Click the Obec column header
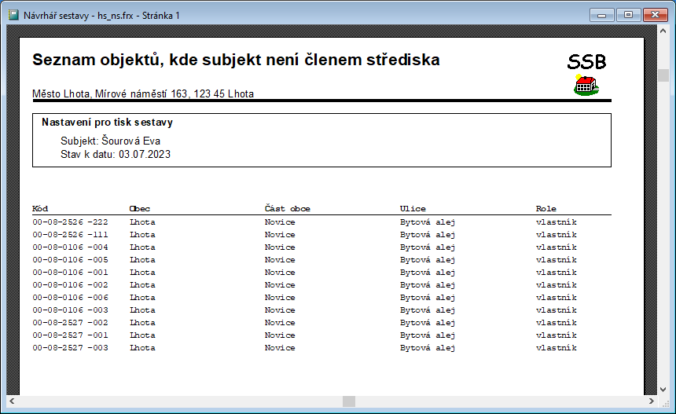Image resolution: width=676 pixels, height=414 pixels. [x=139, y=209]
